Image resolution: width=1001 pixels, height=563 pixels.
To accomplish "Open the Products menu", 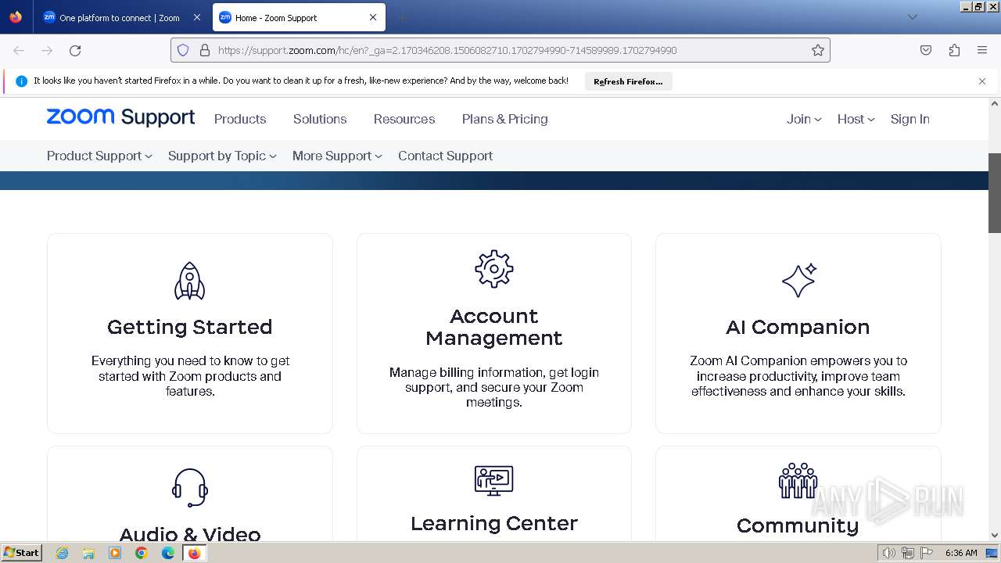I will point(240,119).
